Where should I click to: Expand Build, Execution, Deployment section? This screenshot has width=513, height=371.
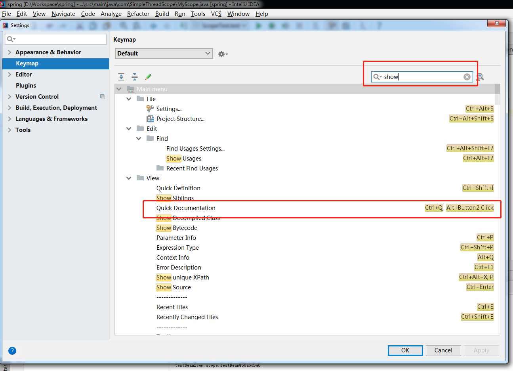pyautogui.click(x=10, y=108)
